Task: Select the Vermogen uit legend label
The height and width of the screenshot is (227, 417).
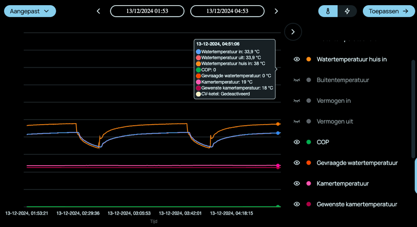Action: (335, 122)
